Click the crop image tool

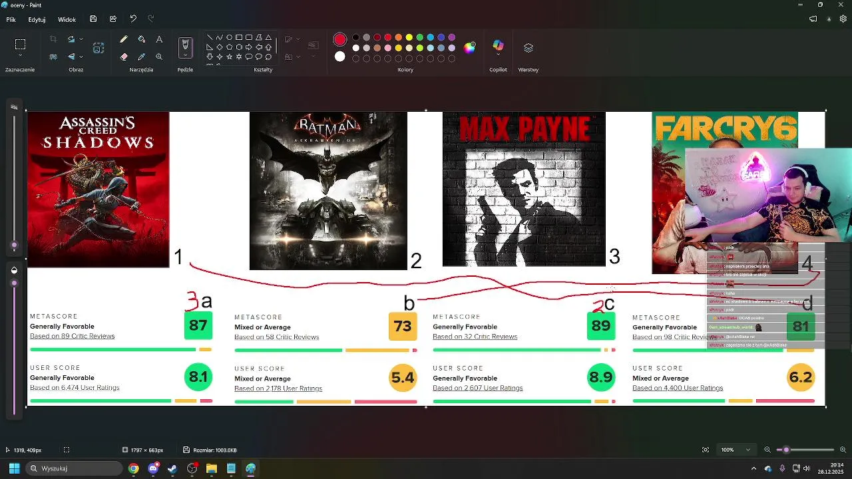point(53,39)
